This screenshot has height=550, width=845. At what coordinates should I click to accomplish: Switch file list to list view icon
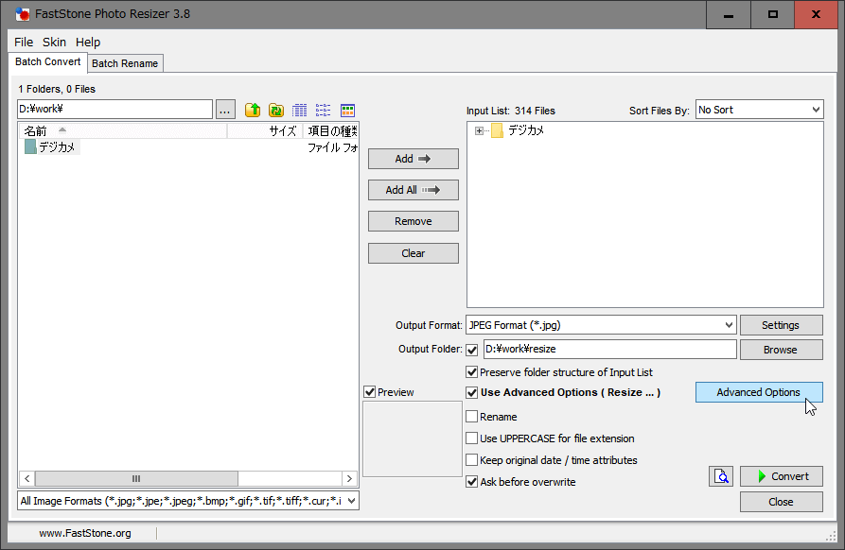point(324,111)
